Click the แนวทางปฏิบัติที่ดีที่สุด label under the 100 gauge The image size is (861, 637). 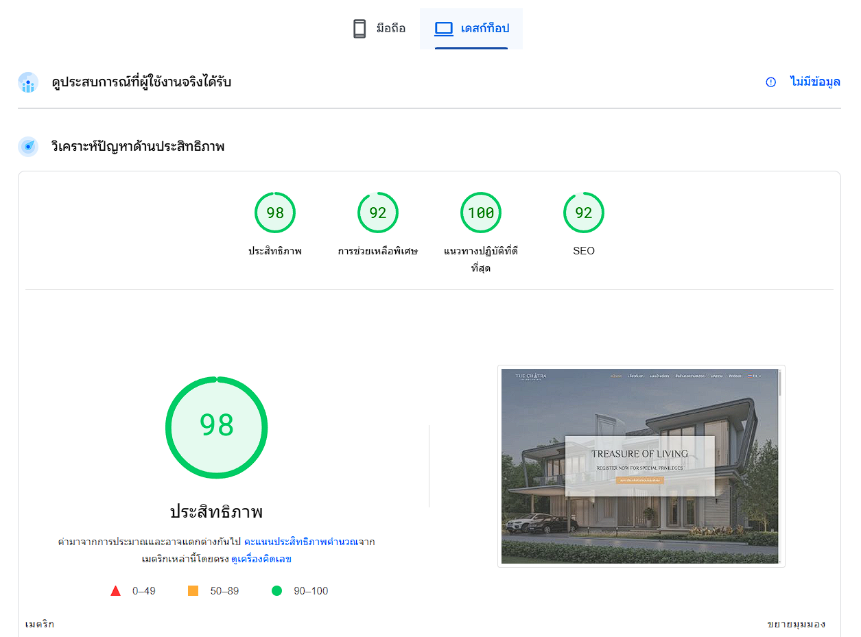[481, 259]
